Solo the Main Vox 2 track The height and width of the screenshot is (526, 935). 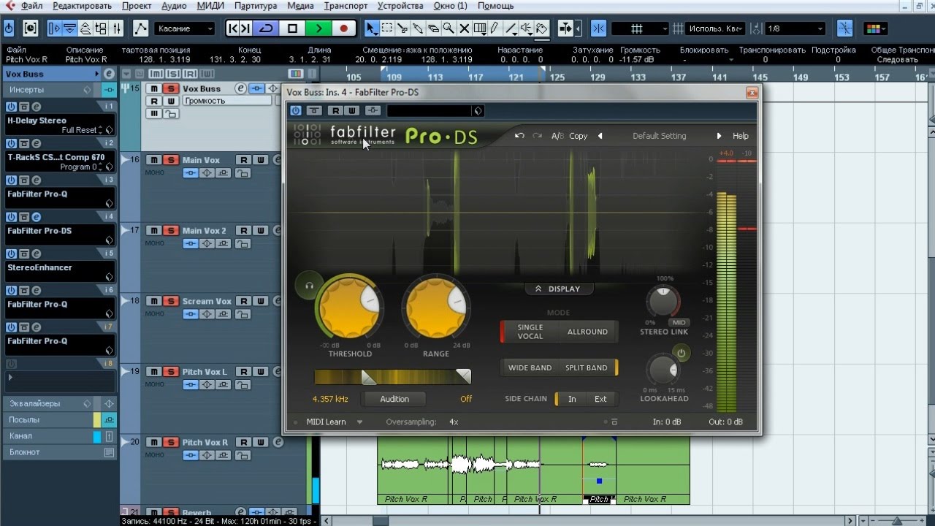[x=170, y=230]
